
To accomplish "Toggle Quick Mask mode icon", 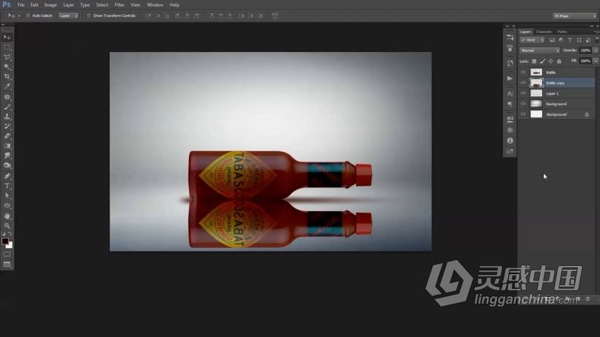I will pos(7,254).
